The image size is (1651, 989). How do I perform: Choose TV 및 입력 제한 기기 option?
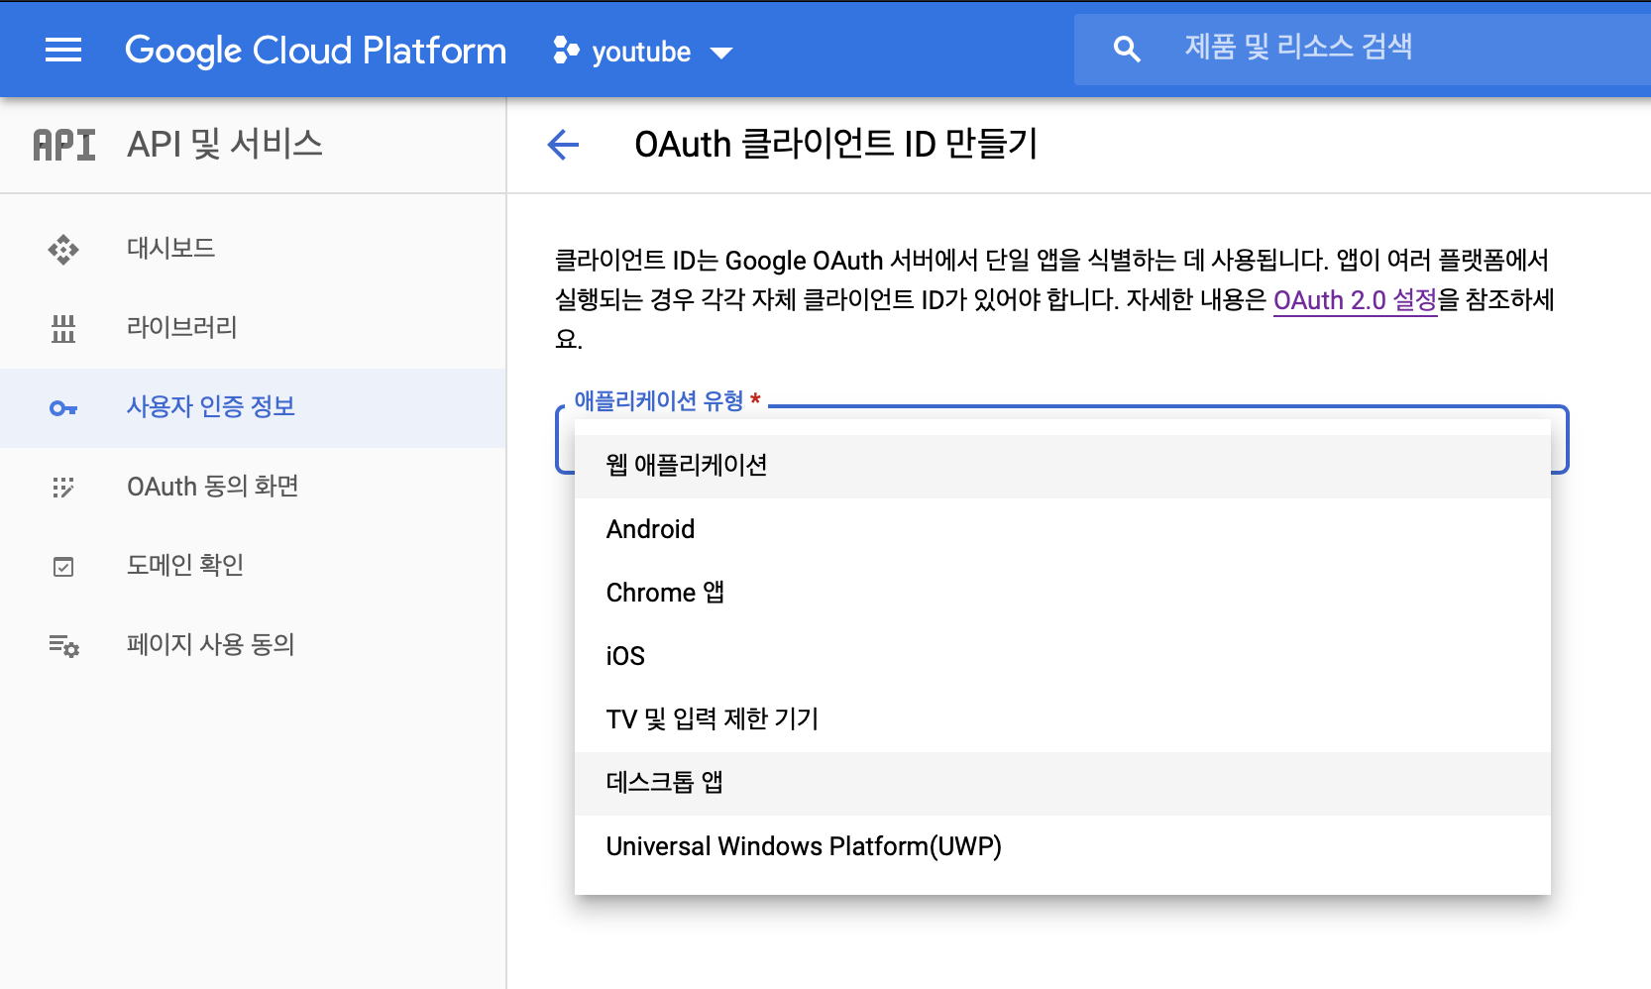pos(1062,719)
